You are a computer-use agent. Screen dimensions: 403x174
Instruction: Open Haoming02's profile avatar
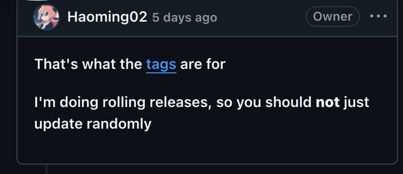pyautogui.click(x=46, y=17)
